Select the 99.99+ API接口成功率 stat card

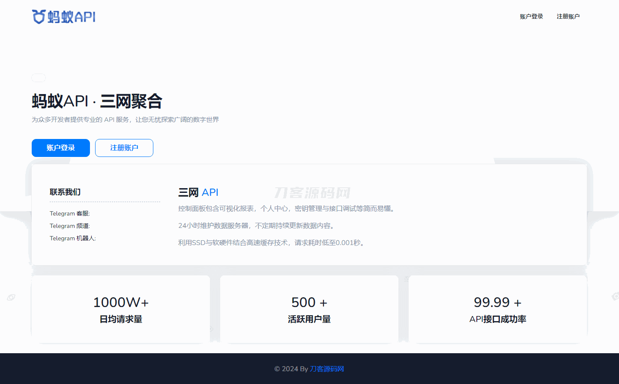498,310
